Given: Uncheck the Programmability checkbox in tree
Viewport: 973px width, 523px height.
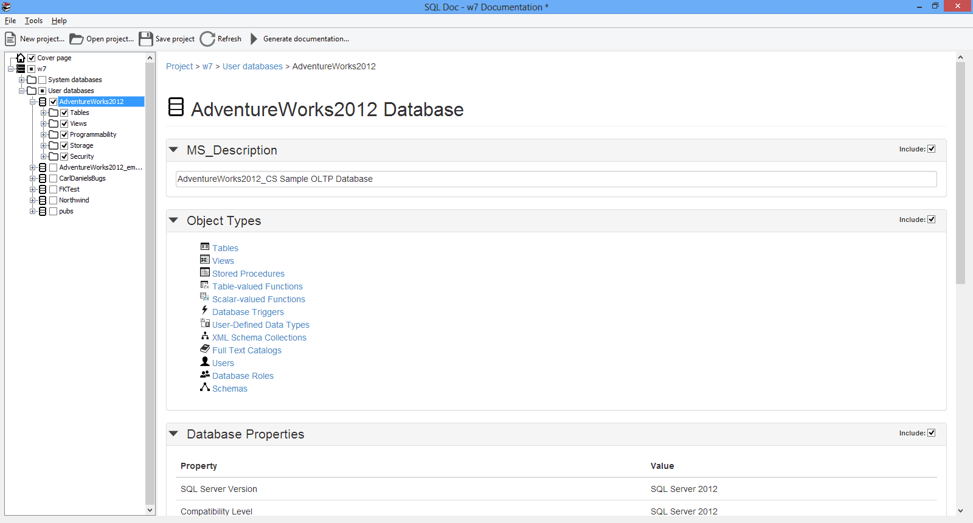Looking at the screenshot, I should pos(64,134).
